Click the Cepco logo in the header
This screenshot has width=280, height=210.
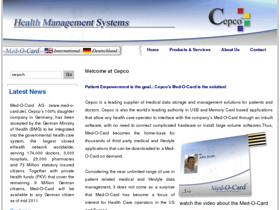pos(230,19)
